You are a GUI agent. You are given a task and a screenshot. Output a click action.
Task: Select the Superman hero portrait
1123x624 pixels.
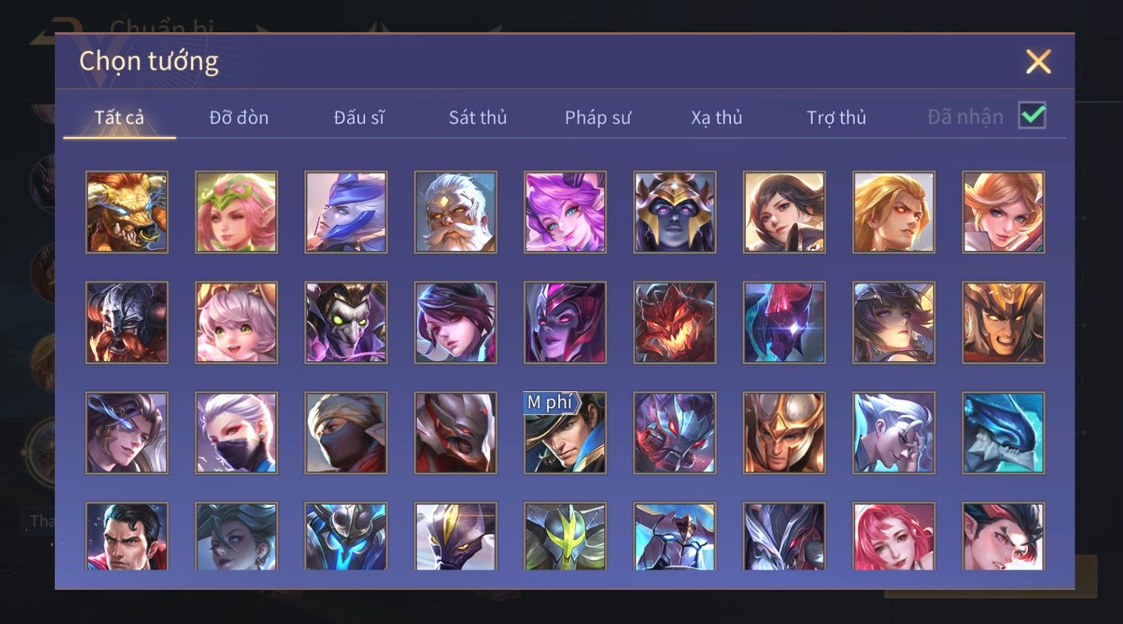point(127,536)
